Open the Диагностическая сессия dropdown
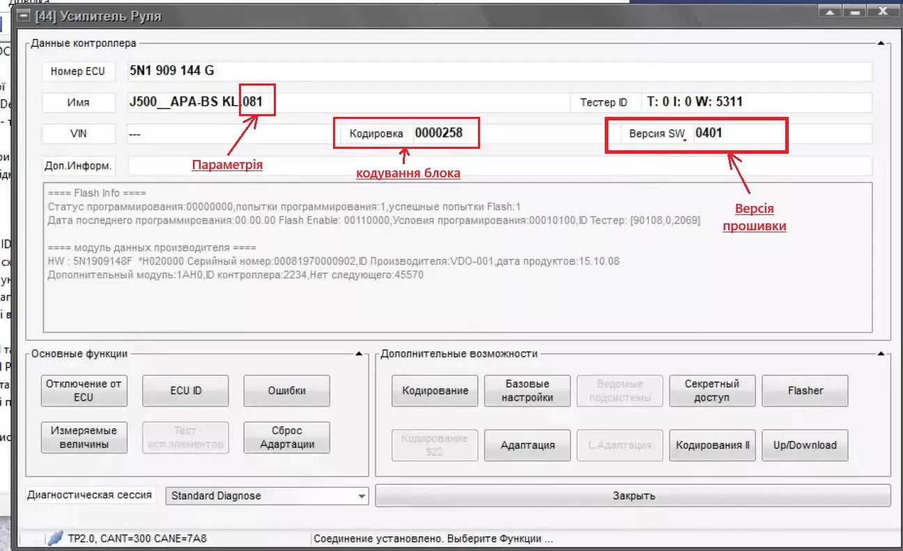903x551 pixels. [361, 496]
